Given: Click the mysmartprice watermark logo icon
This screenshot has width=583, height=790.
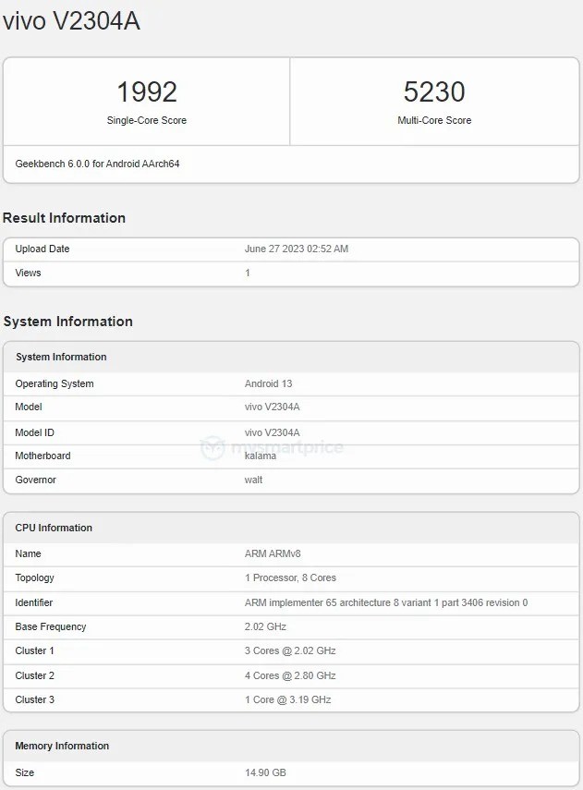Looking at the screenshot, I should (x=213, y=448).
